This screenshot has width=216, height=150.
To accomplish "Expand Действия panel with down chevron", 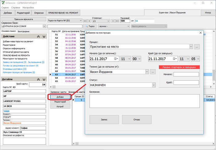I will click(x=44, y=36).
